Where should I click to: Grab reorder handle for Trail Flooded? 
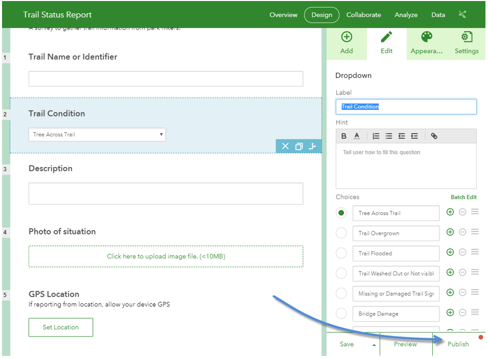click(475, 252)
